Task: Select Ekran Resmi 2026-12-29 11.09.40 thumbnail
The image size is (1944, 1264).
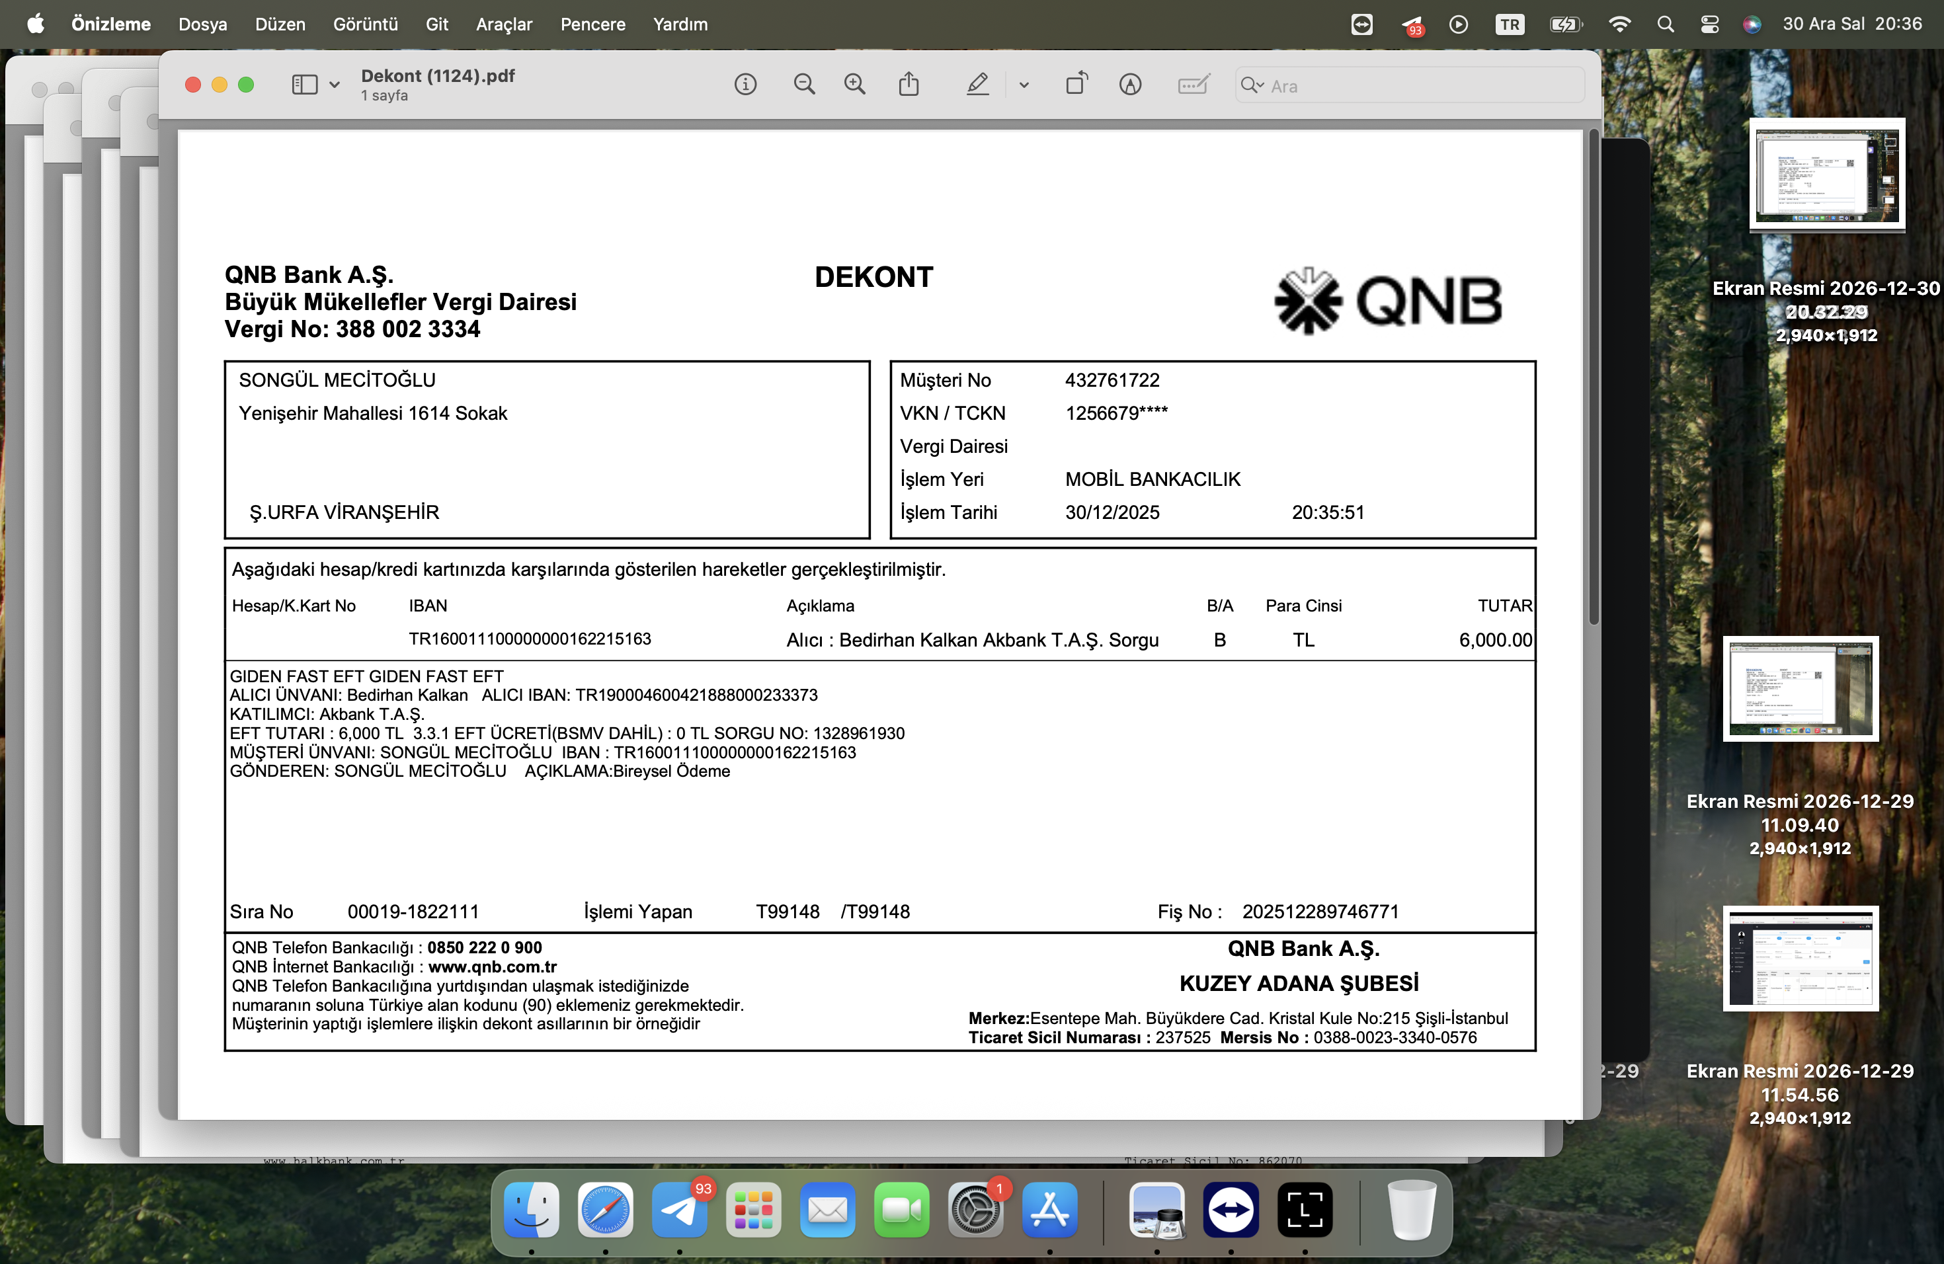Action: coord(1801,688)
